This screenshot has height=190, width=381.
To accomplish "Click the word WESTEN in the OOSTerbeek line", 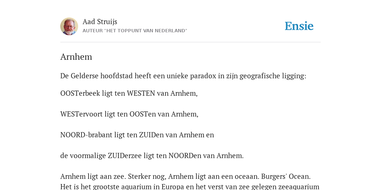I will [141, 93].
